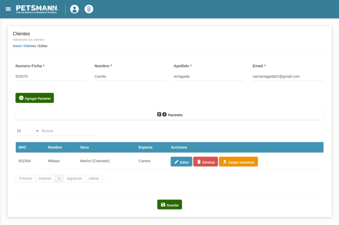Click the paperclip attachment icon in header
Image resolution: width=339 pixels, height=225 pixels.
click(89, 9)
